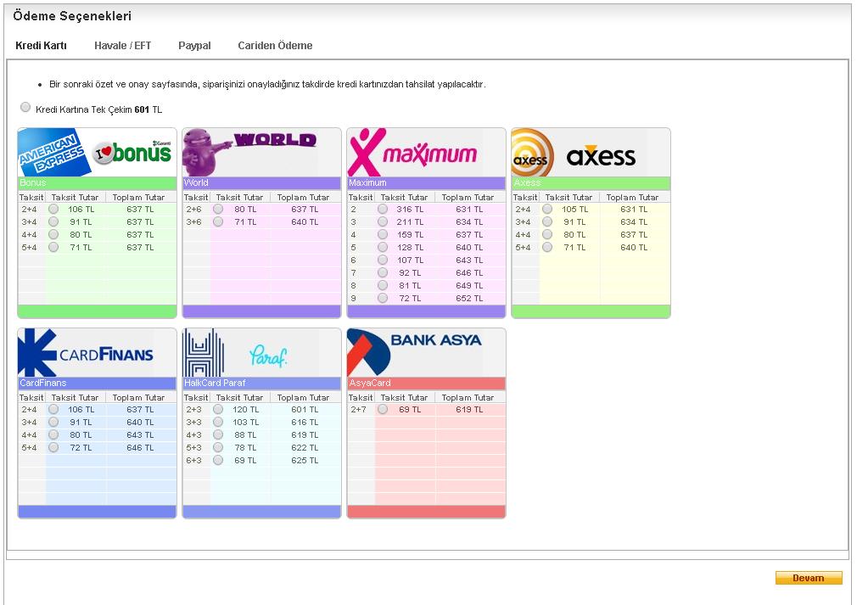The image size is (857, 605).
Task: Pick Maximum 8 installments at 81 TL
Action: point(383,285)
